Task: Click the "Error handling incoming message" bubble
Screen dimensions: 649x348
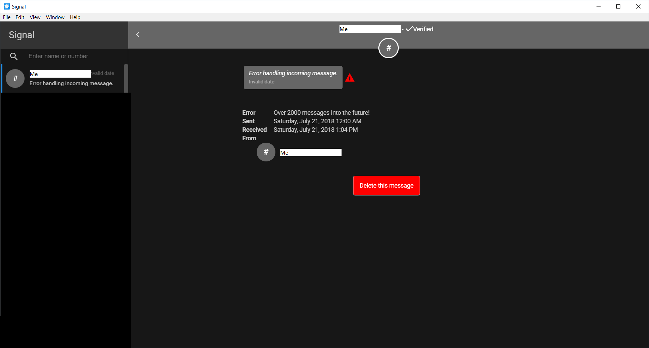Action: [293, 77]
